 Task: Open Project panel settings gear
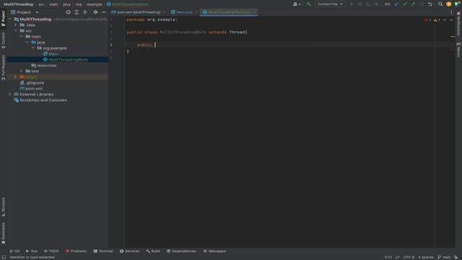[x=95, y=12]
